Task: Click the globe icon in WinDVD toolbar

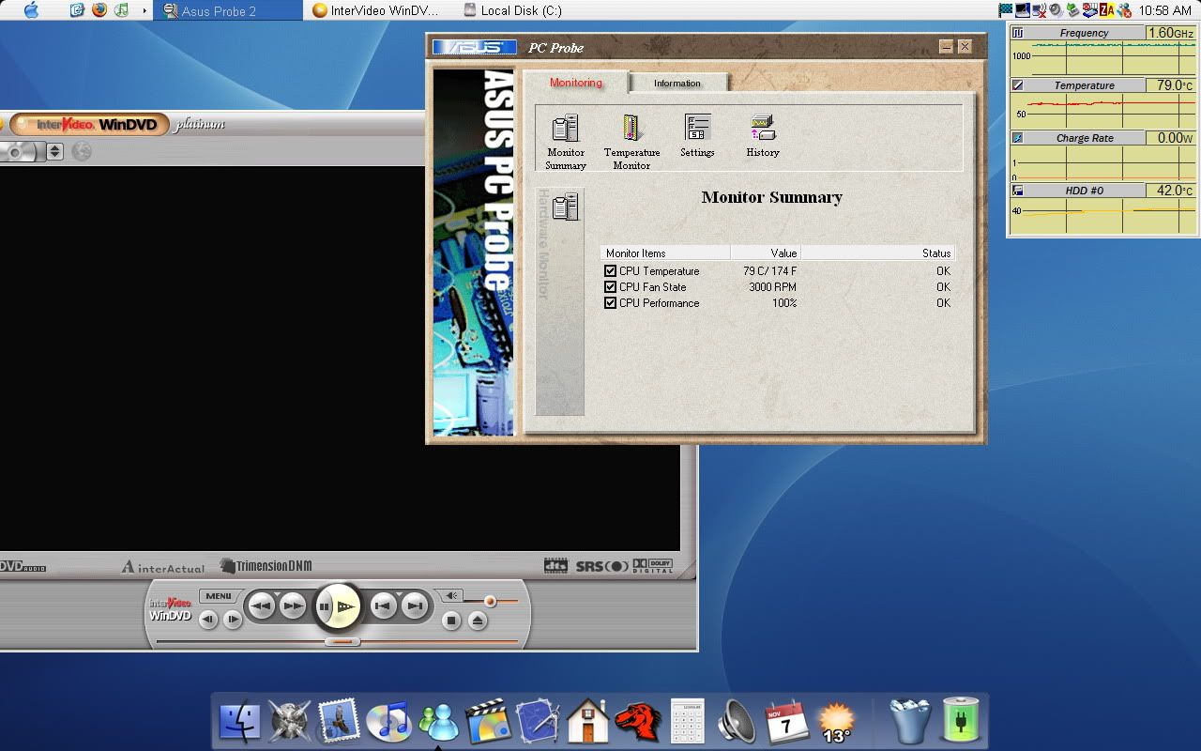Action: (82, 150)
